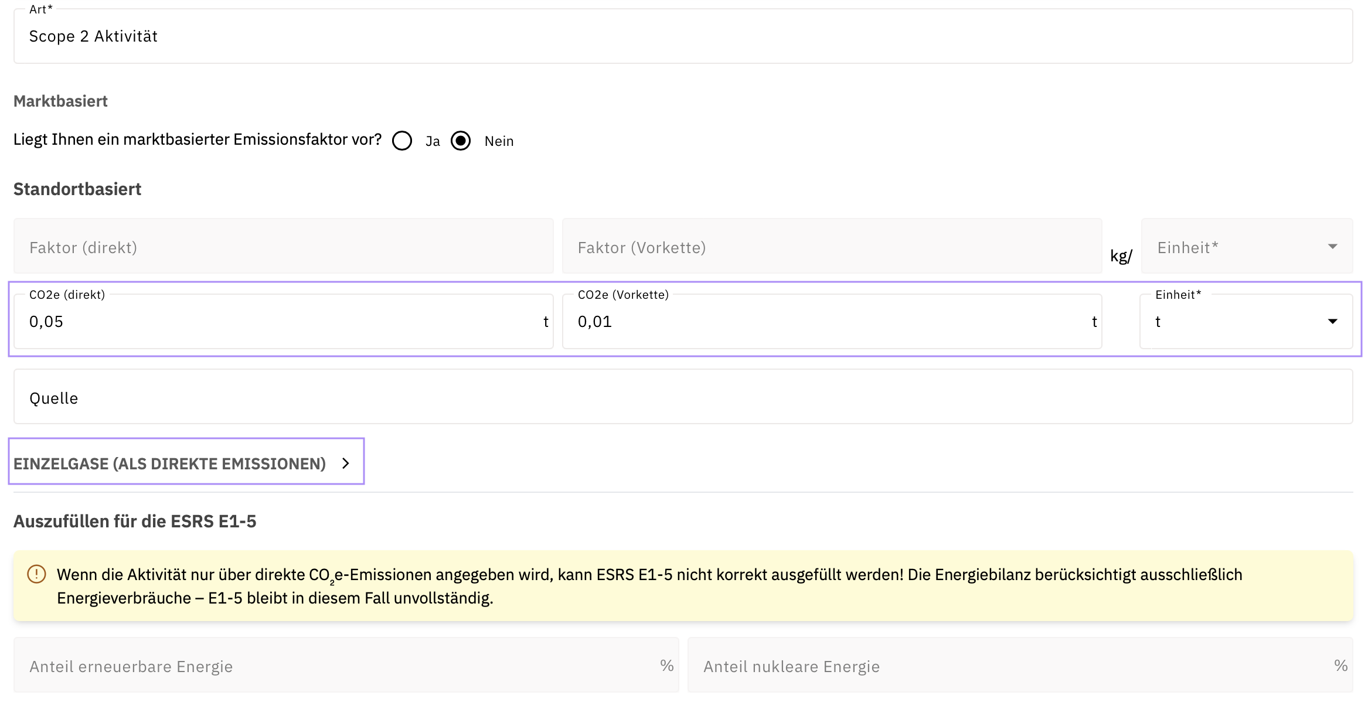Click the chevron next to Einzelgase
The width and height of the screenshot is (1368, 709).
coord(346,463)
